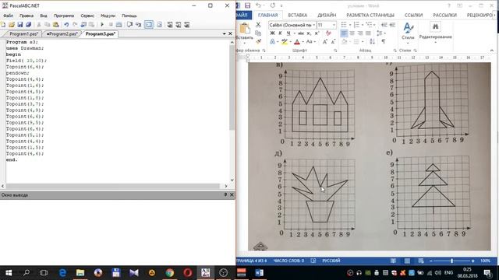Undo last edit in PascalABC.NET
Viewport: 499px width, 280px height.
(66, 24)
